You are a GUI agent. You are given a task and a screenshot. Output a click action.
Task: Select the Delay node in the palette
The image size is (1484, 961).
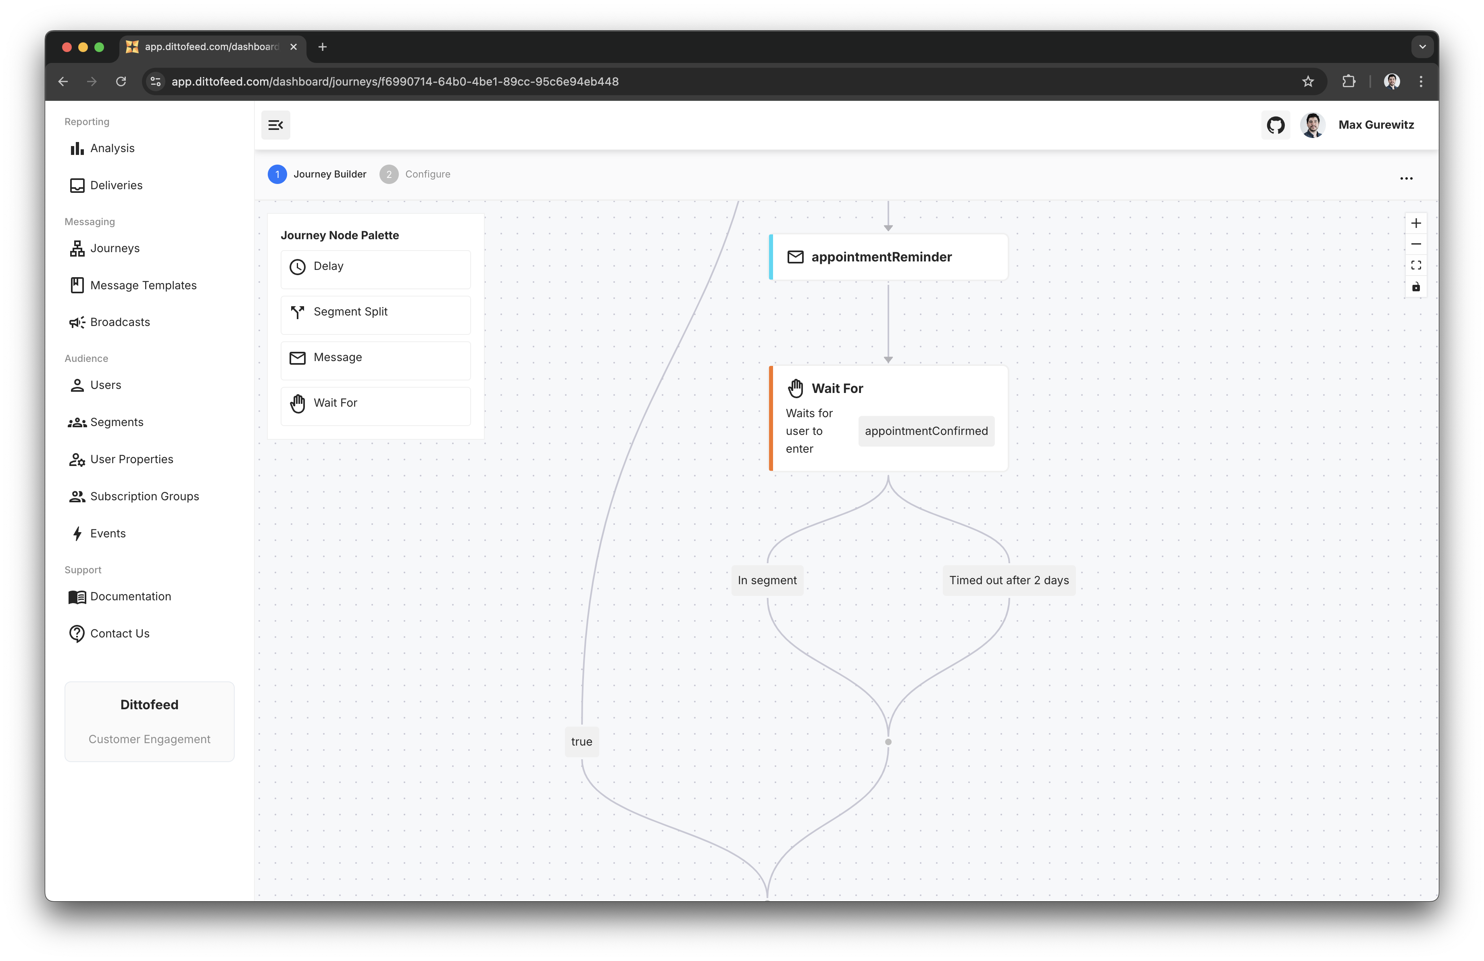375,267
